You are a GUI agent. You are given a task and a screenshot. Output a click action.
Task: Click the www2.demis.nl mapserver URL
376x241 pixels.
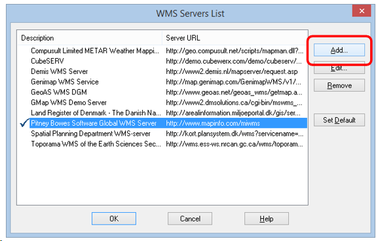click(x=232, y=71)
